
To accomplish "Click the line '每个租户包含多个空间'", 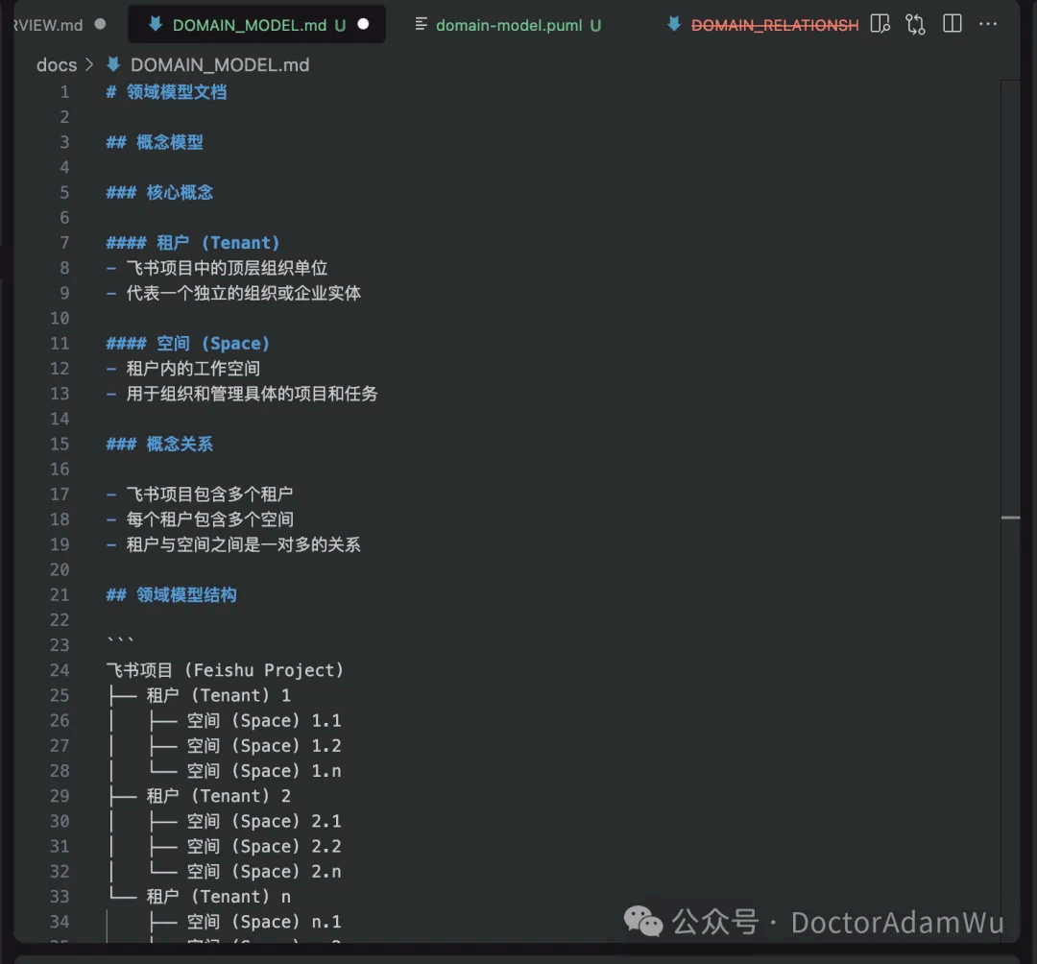I will click(x=209, y=519).
